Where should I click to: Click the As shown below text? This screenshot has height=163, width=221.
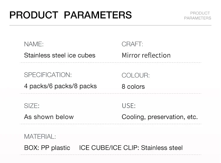(x=49, y=117)
